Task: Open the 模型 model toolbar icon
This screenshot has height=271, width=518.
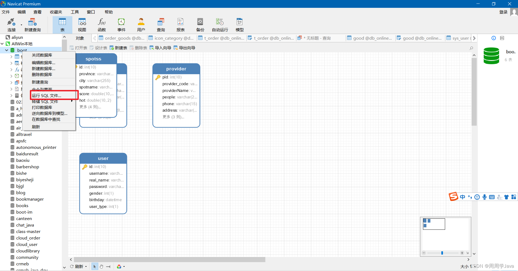Action: click(240, 25)
